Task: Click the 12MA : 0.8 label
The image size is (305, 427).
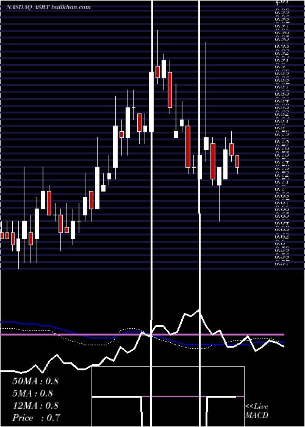Action: point(35,406)
